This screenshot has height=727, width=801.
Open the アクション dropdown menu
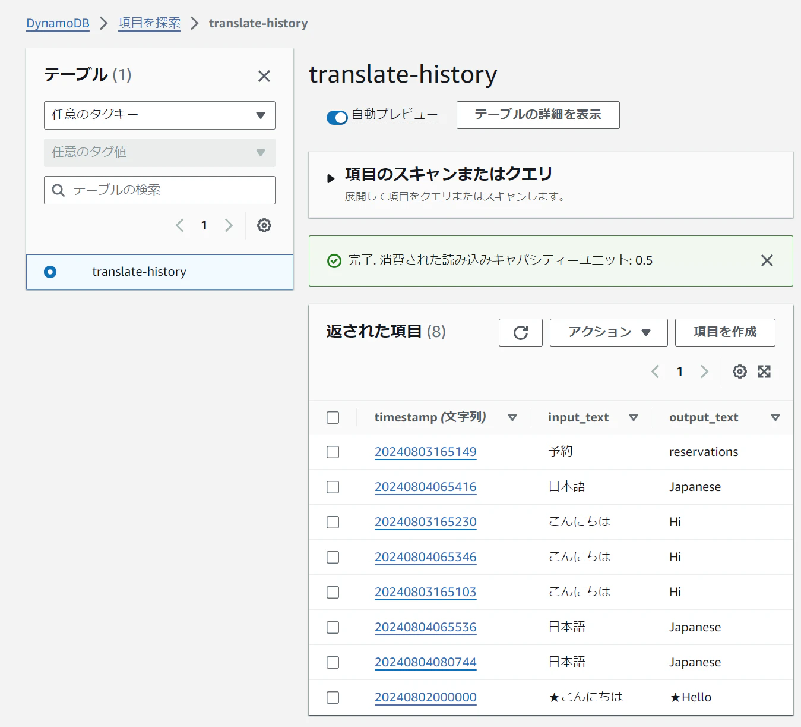pos(609,332)
